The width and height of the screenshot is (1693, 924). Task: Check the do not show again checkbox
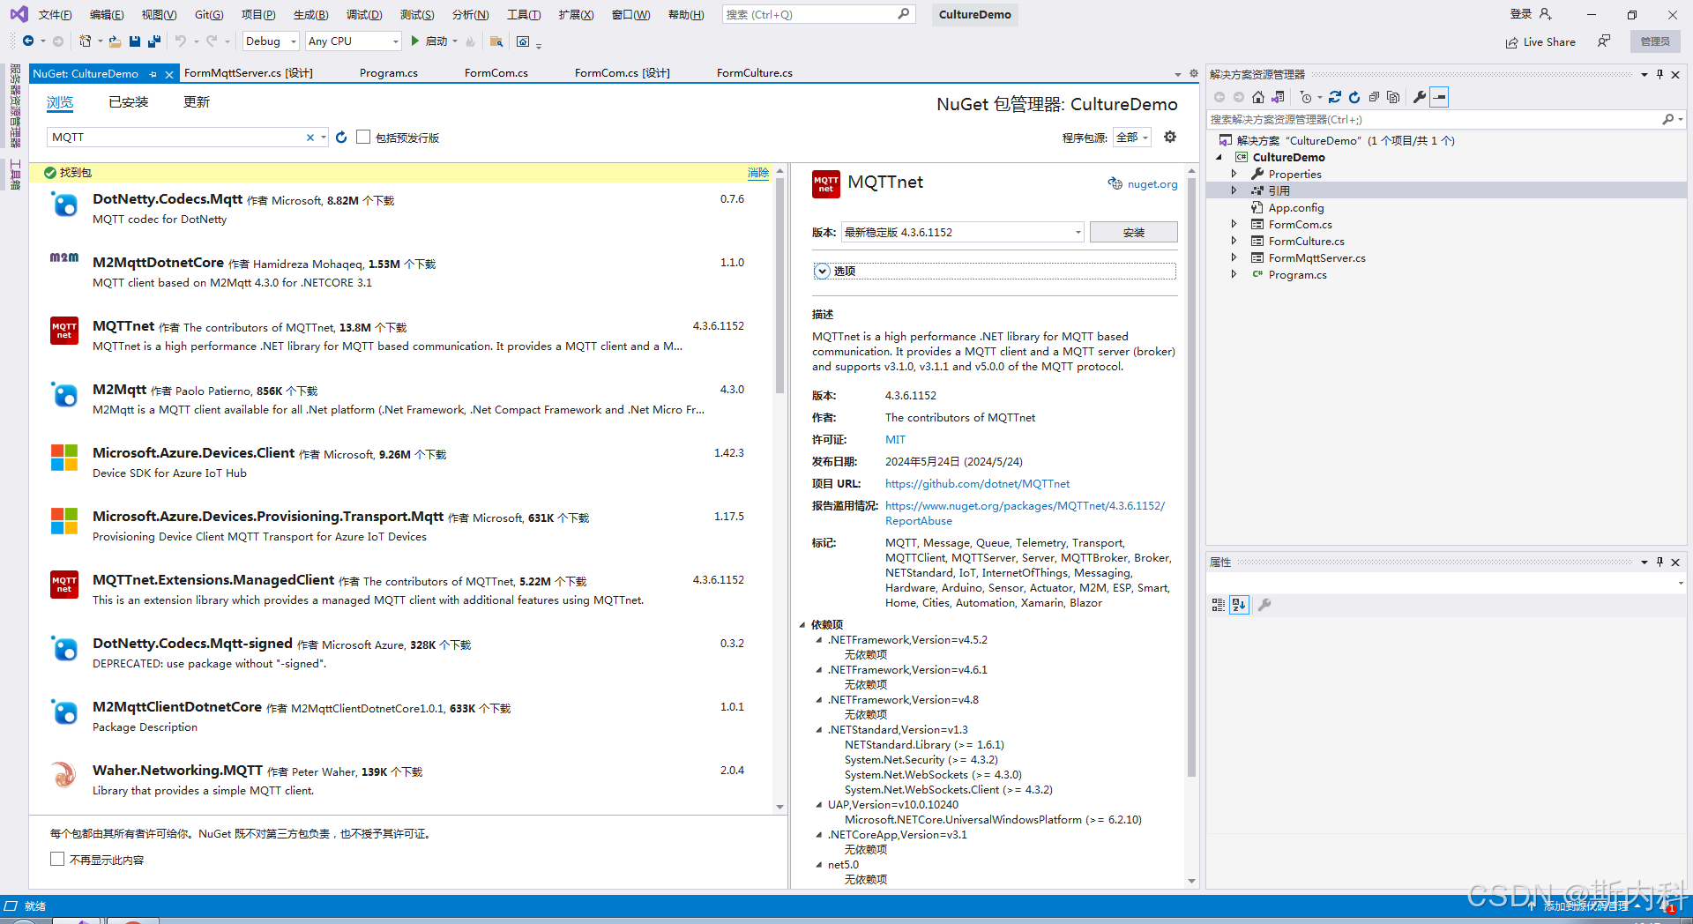coord(57,859)
